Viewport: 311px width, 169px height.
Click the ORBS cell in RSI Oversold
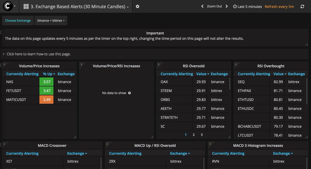click(x=175, y=100)
